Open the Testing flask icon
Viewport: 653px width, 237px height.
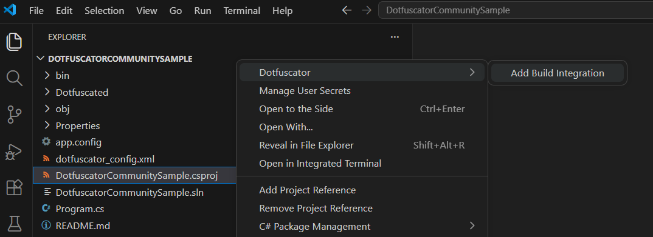[x=14, y=224]
